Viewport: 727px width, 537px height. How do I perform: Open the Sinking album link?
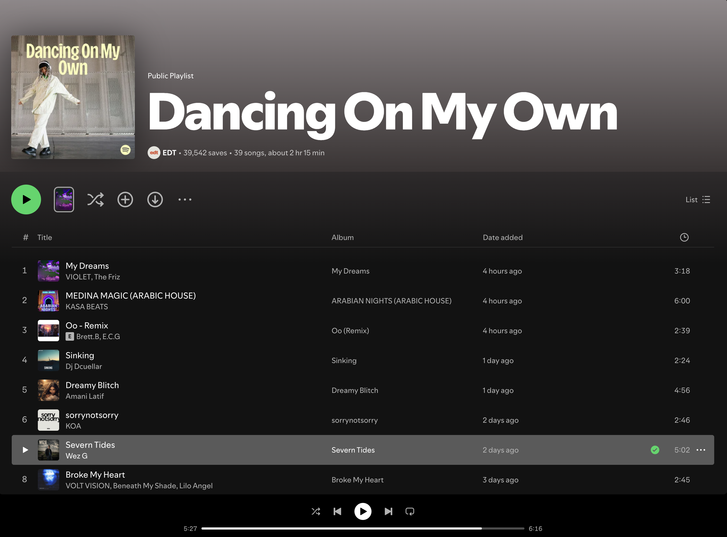[x=344, y=360]
